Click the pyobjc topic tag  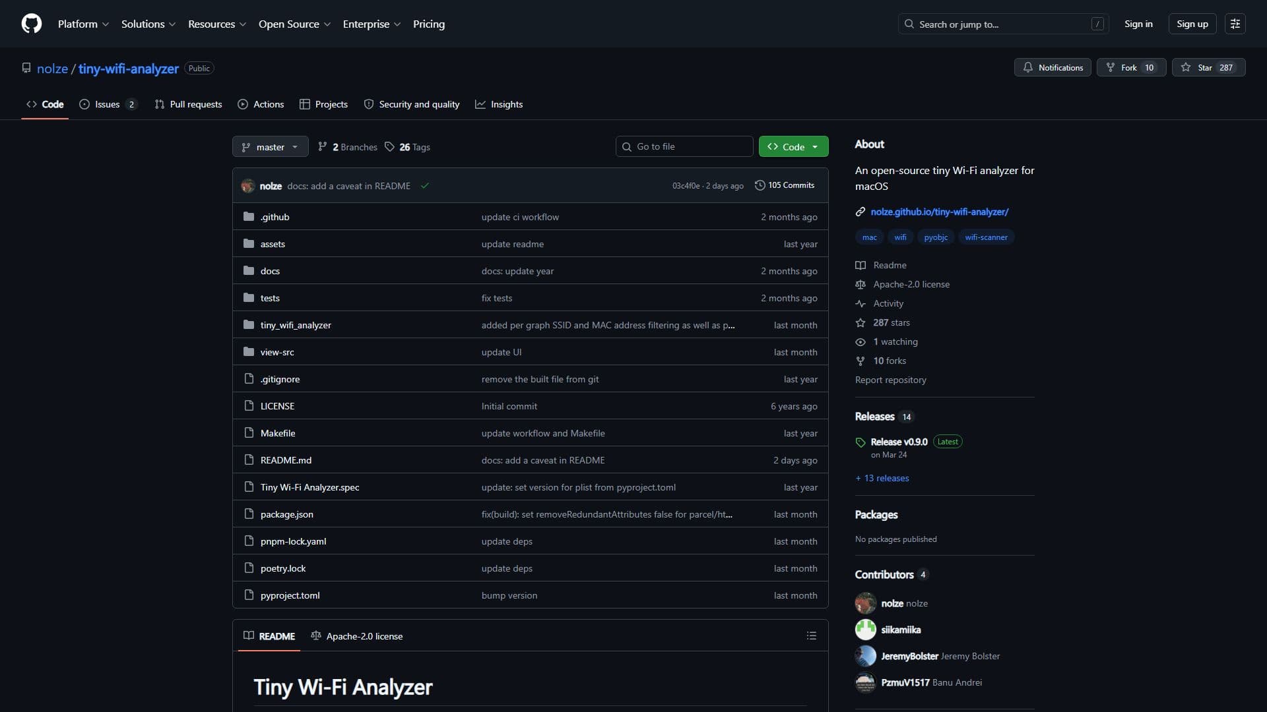[935, 237]
